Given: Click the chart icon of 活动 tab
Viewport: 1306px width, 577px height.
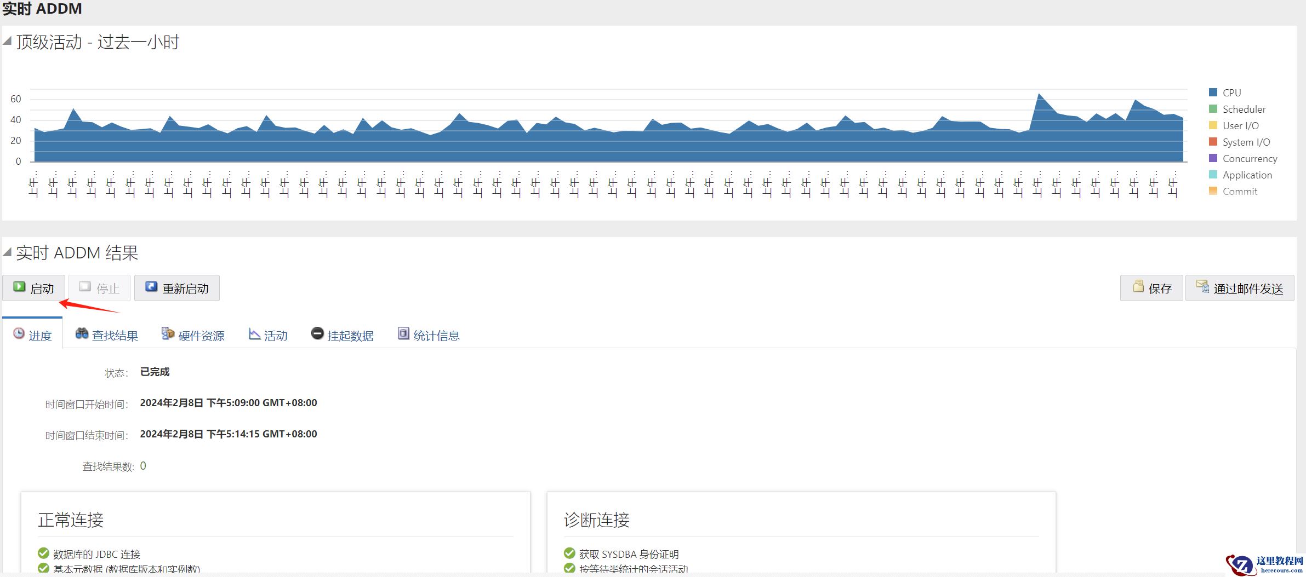Looking at the screenshot, I should point(254,333).
